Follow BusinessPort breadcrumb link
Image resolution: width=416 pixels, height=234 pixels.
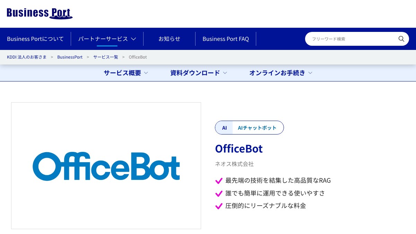click(x=70, y=57)
